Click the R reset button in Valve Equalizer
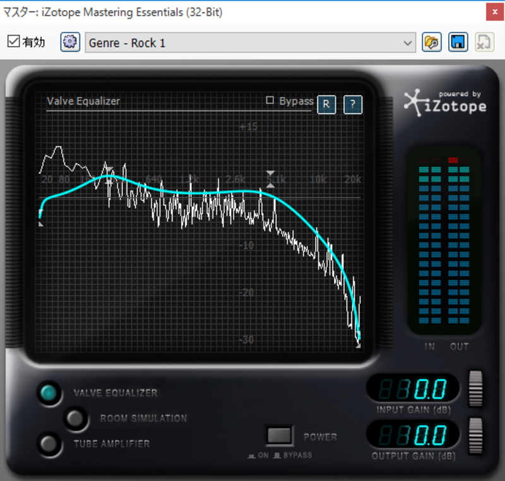505x481 pixels. pos(326,104)
